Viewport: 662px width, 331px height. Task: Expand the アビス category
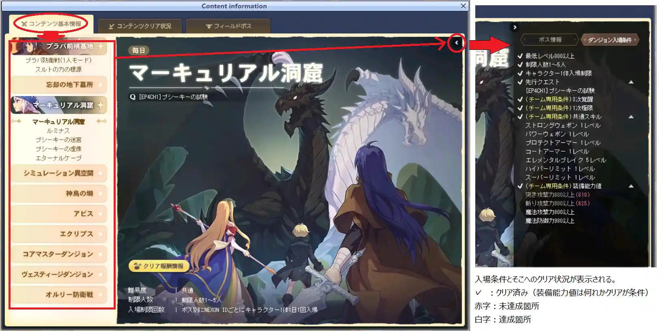pos(59,214)
